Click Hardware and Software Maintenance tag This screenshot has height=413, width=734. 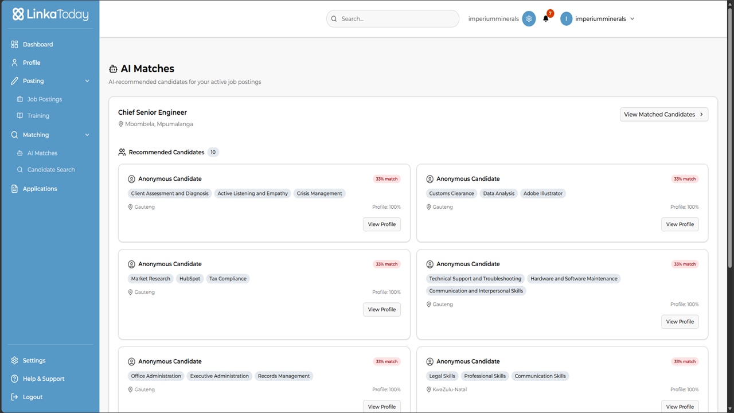point(574,279)
